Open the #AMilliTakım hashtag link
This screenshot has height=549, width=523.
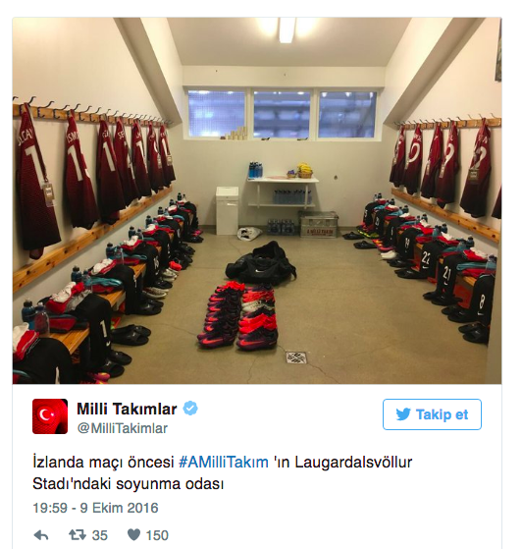click(x=224, y=463)
